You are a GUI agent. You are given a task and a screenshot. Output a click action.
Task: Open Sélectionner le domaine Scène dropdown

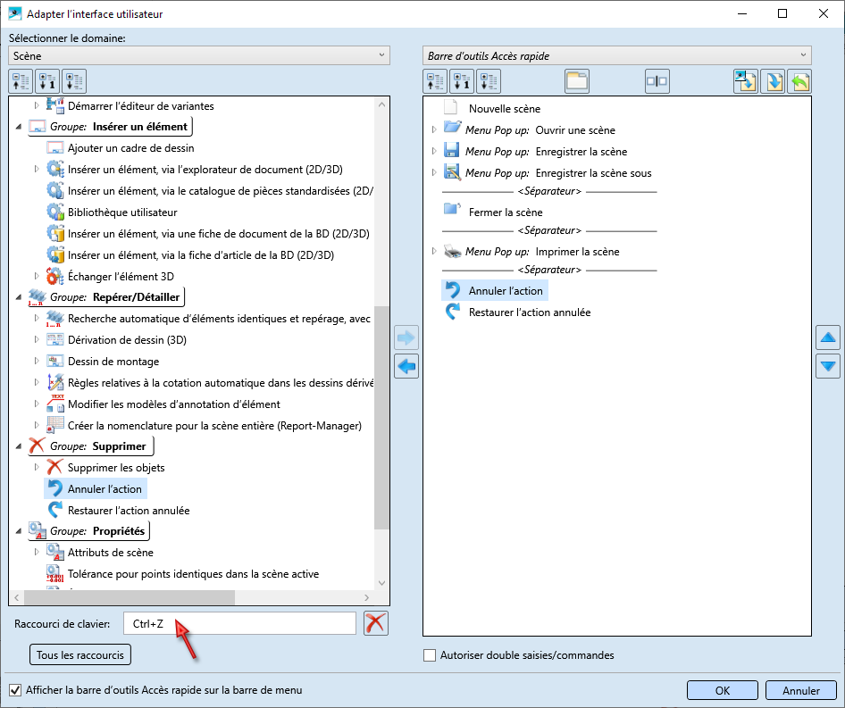pos(199,55)
